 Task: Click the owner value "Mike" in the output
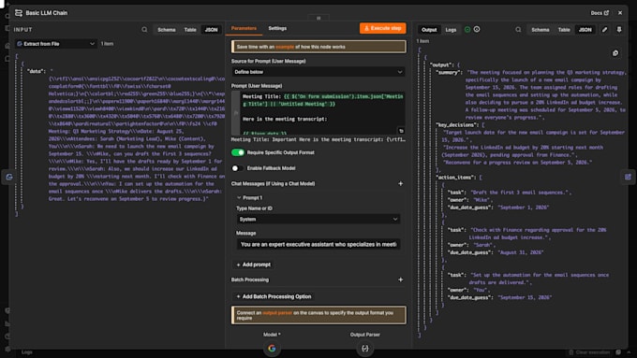tap(481, 200)
